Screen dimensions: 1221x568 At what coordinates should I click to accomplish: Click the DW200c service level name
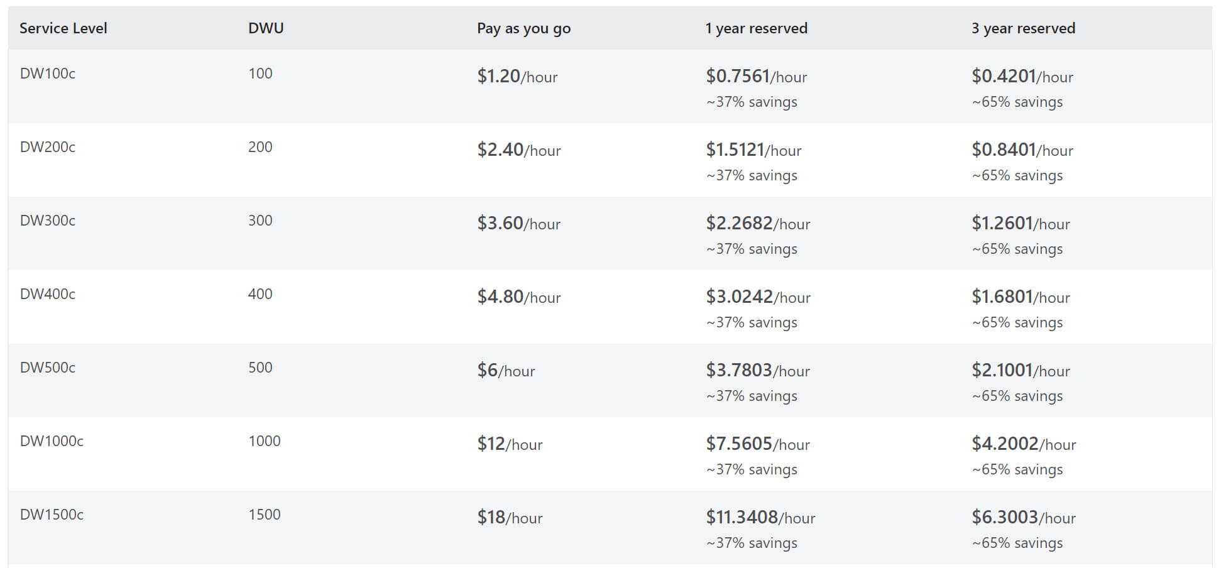[x=48, y=147]
